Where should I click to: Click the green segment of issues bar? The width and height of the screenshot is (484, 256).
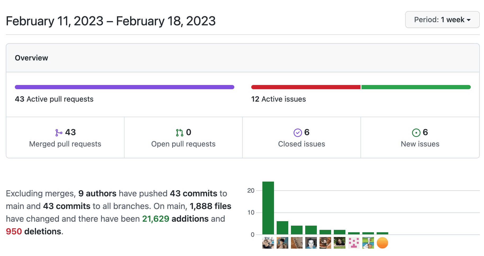tap(416, 87)
